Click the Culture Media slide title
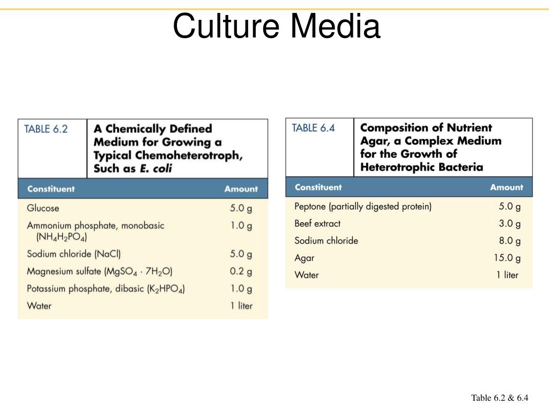This screenshot has width=549, height=412. (277, 26)
